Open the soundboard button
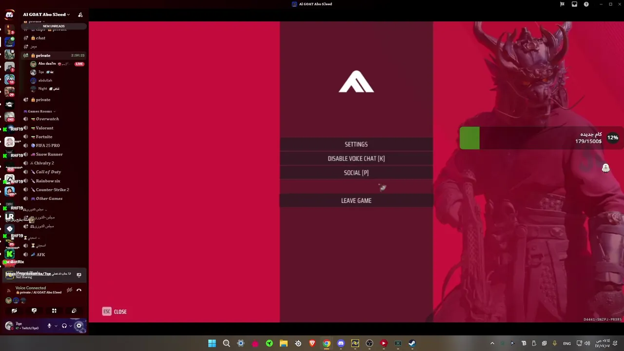 (x=74, y=311)
